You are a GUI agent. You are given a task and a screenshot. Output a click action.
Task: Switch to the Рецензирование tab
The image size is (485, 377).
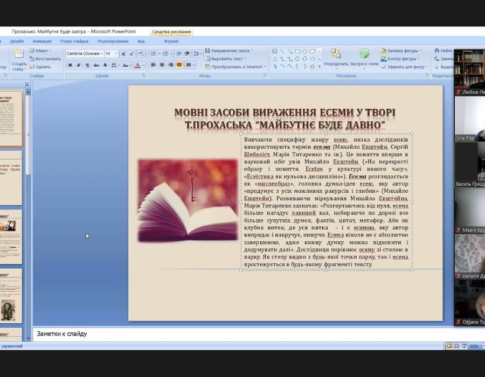(x=113, y=41)
